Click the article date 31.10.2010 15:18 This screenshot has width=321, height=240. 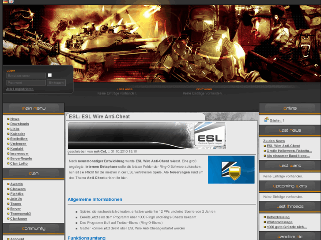tap(124, 151)
